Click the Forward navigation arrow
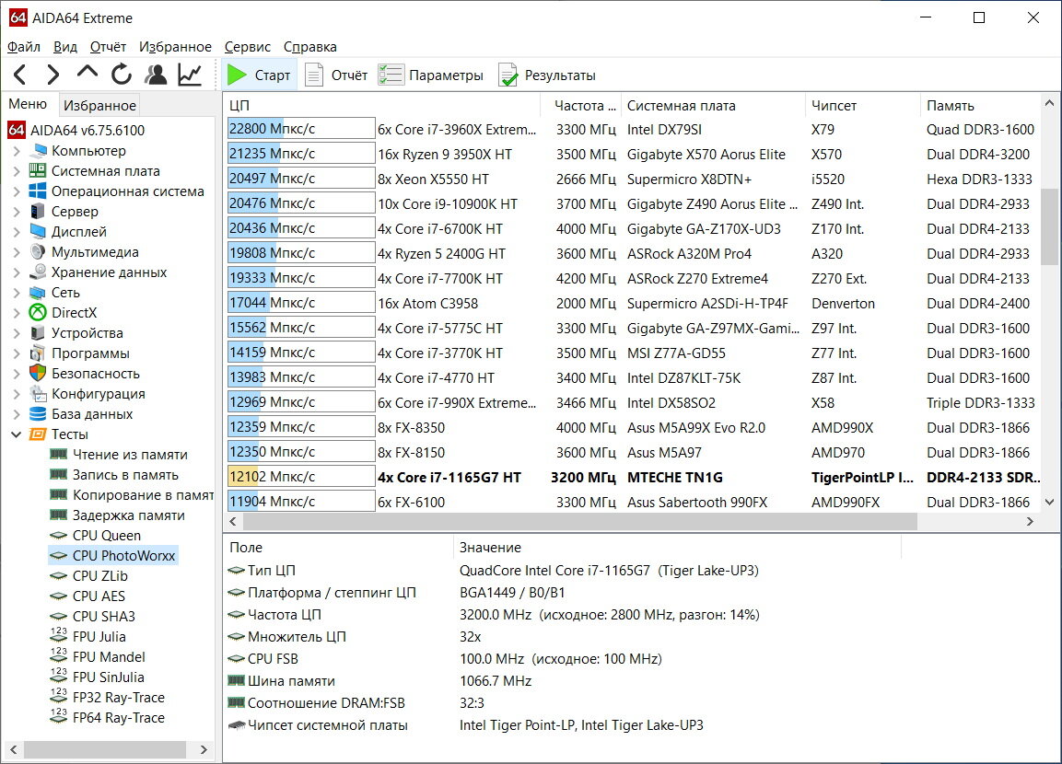 pyautogui.click(x=53, y=75)
